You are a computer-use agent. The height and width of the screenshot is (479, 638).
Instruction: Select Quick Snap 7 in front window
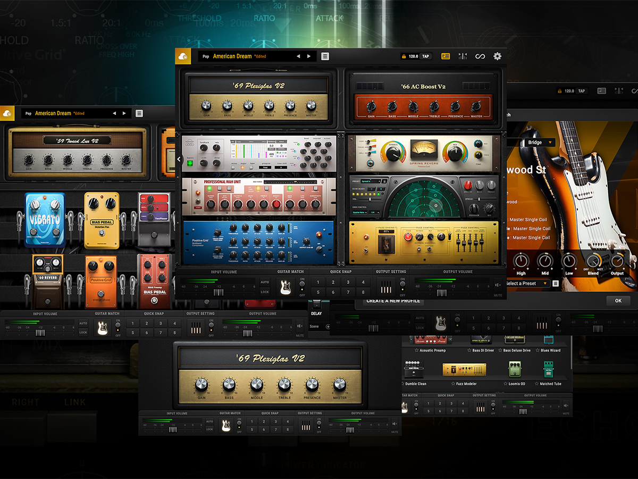click(348, 292)
